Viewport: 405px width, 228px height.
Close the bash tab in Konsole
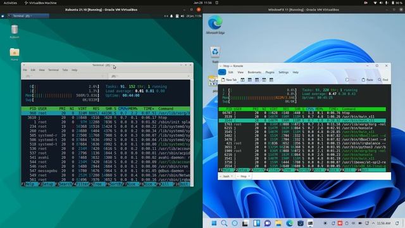point(232,176)
